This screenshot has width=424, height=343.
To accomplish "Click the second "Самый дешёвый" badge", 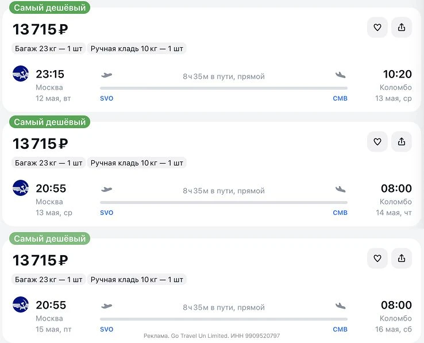I will coord(49,122).
